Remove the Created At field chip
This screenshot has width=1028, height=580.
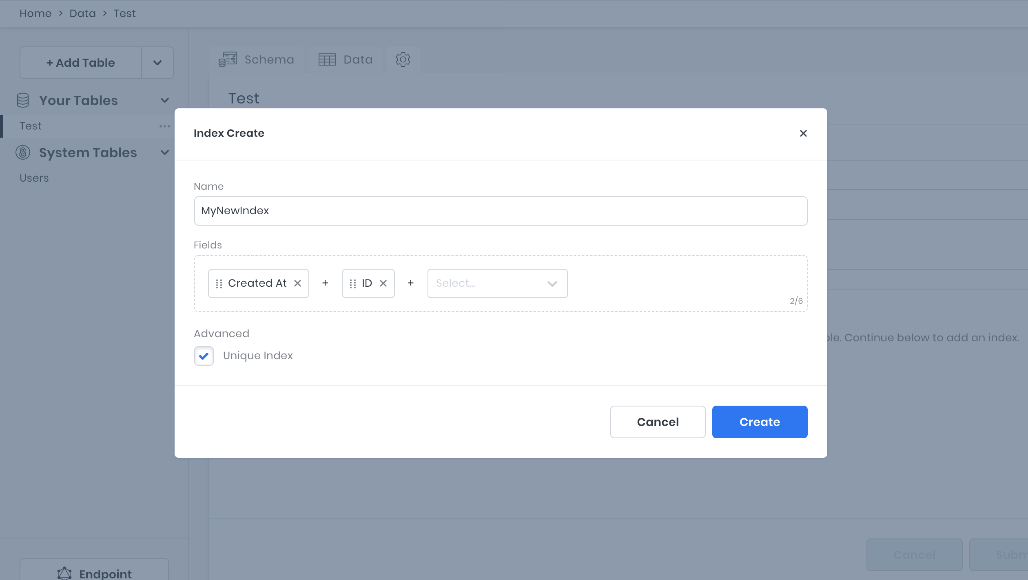coord(298,283)
